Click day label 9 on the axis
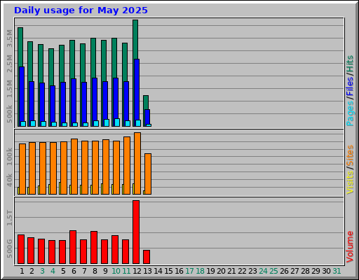This screenshot has height=280, width=359. pyautogui.click(x=105, y=271)
